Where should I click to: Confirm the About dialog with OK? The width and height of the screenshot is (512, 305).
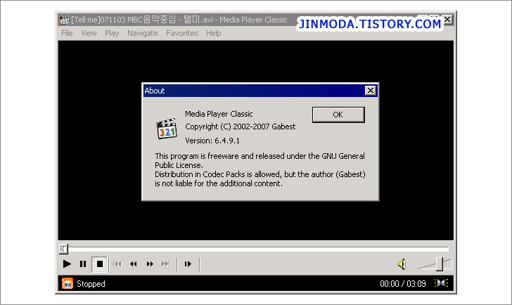tap(338, 115)
